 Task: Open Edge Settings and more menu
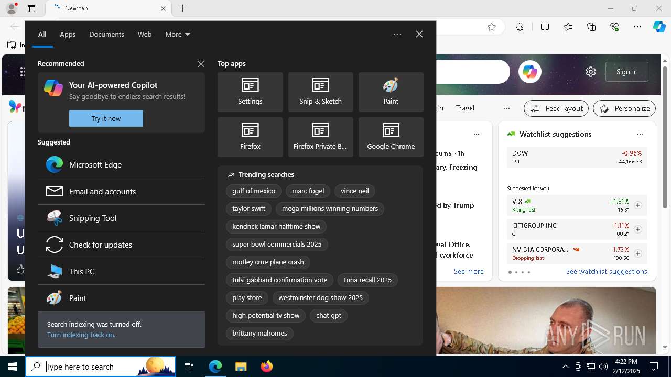click(637, 27)
